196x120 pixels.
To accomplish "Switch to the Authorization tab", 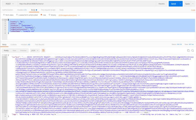I will (7, 9).
